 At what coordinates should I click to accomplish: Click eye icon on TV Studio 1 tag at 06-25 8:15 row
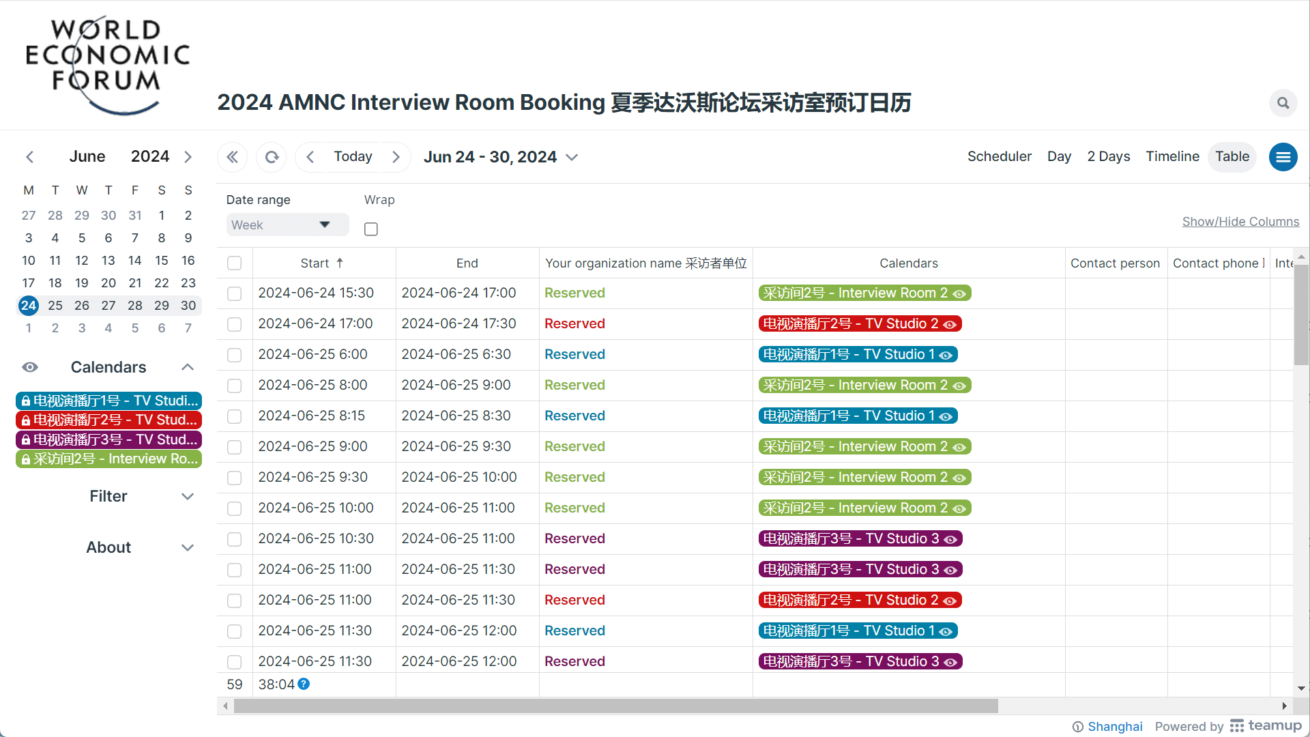click(x=946, y=416)
